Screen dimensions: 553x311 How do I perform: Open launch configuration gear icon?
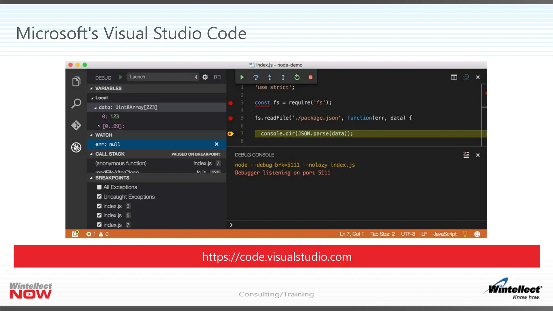click(x=205, y=77)
